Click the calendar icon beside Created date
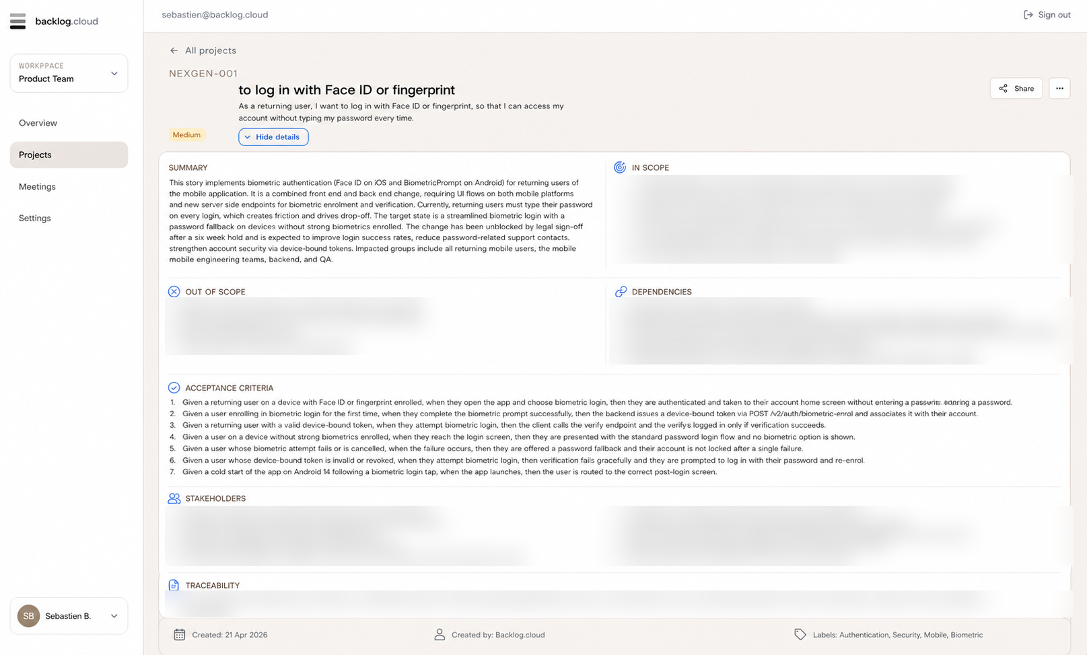1087x655 pixels. click(179, 634)
